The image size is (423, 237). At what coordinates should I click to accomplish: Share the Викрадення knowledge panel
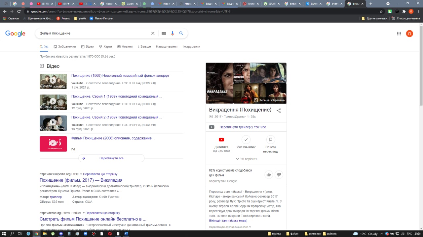[279, 111]
